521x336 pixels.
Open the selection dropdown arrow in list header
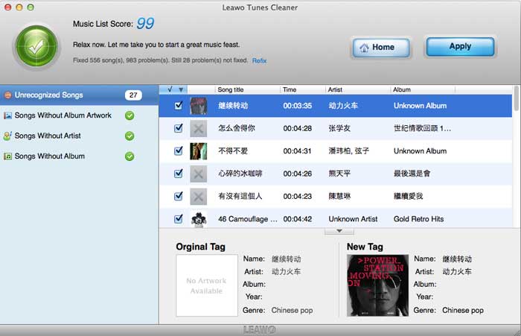coord(181,90)
